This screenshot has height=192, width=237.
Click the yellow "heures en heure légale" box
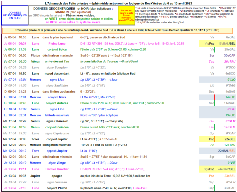point(126,15)
